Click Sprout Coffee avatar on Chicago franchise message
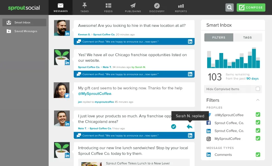The image size is (272, 166). pos(62,57)
